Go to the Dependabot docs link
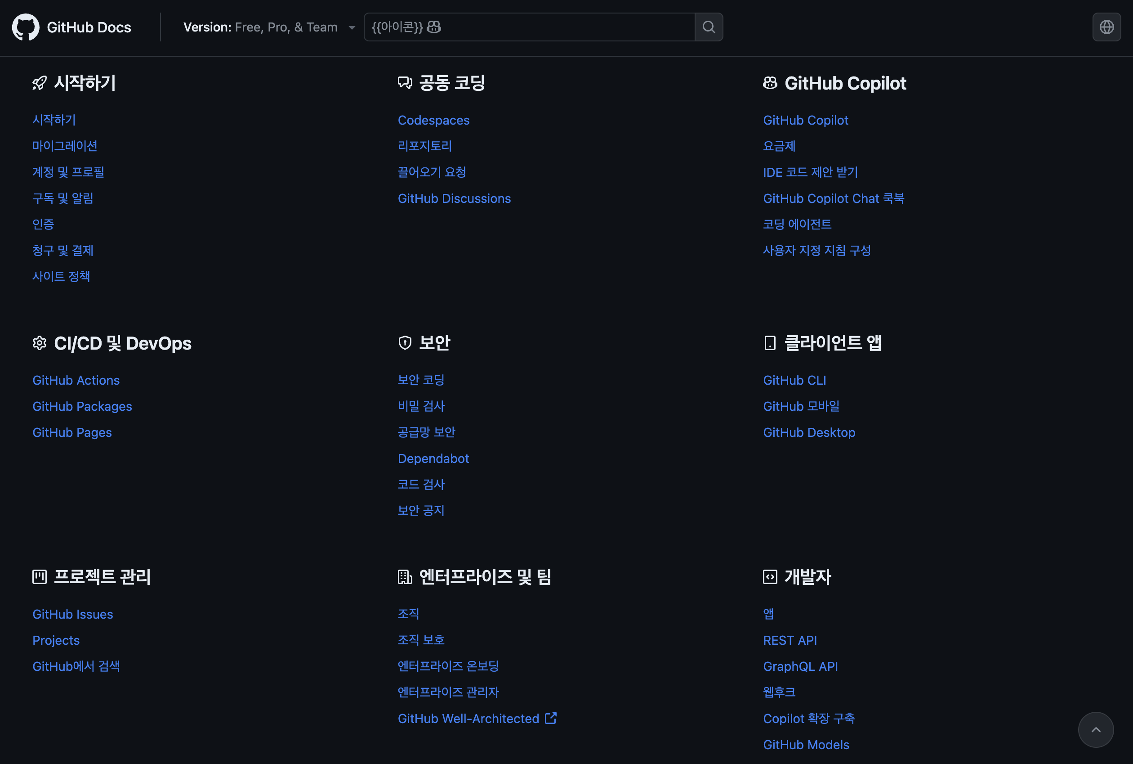This screenshot has height=764, width=1133. coord(433,458)
